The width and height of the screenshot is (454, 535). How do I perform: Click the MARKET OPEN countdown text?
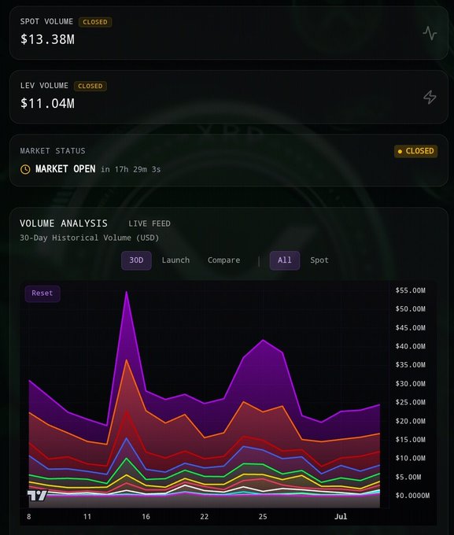pos(98,169)
